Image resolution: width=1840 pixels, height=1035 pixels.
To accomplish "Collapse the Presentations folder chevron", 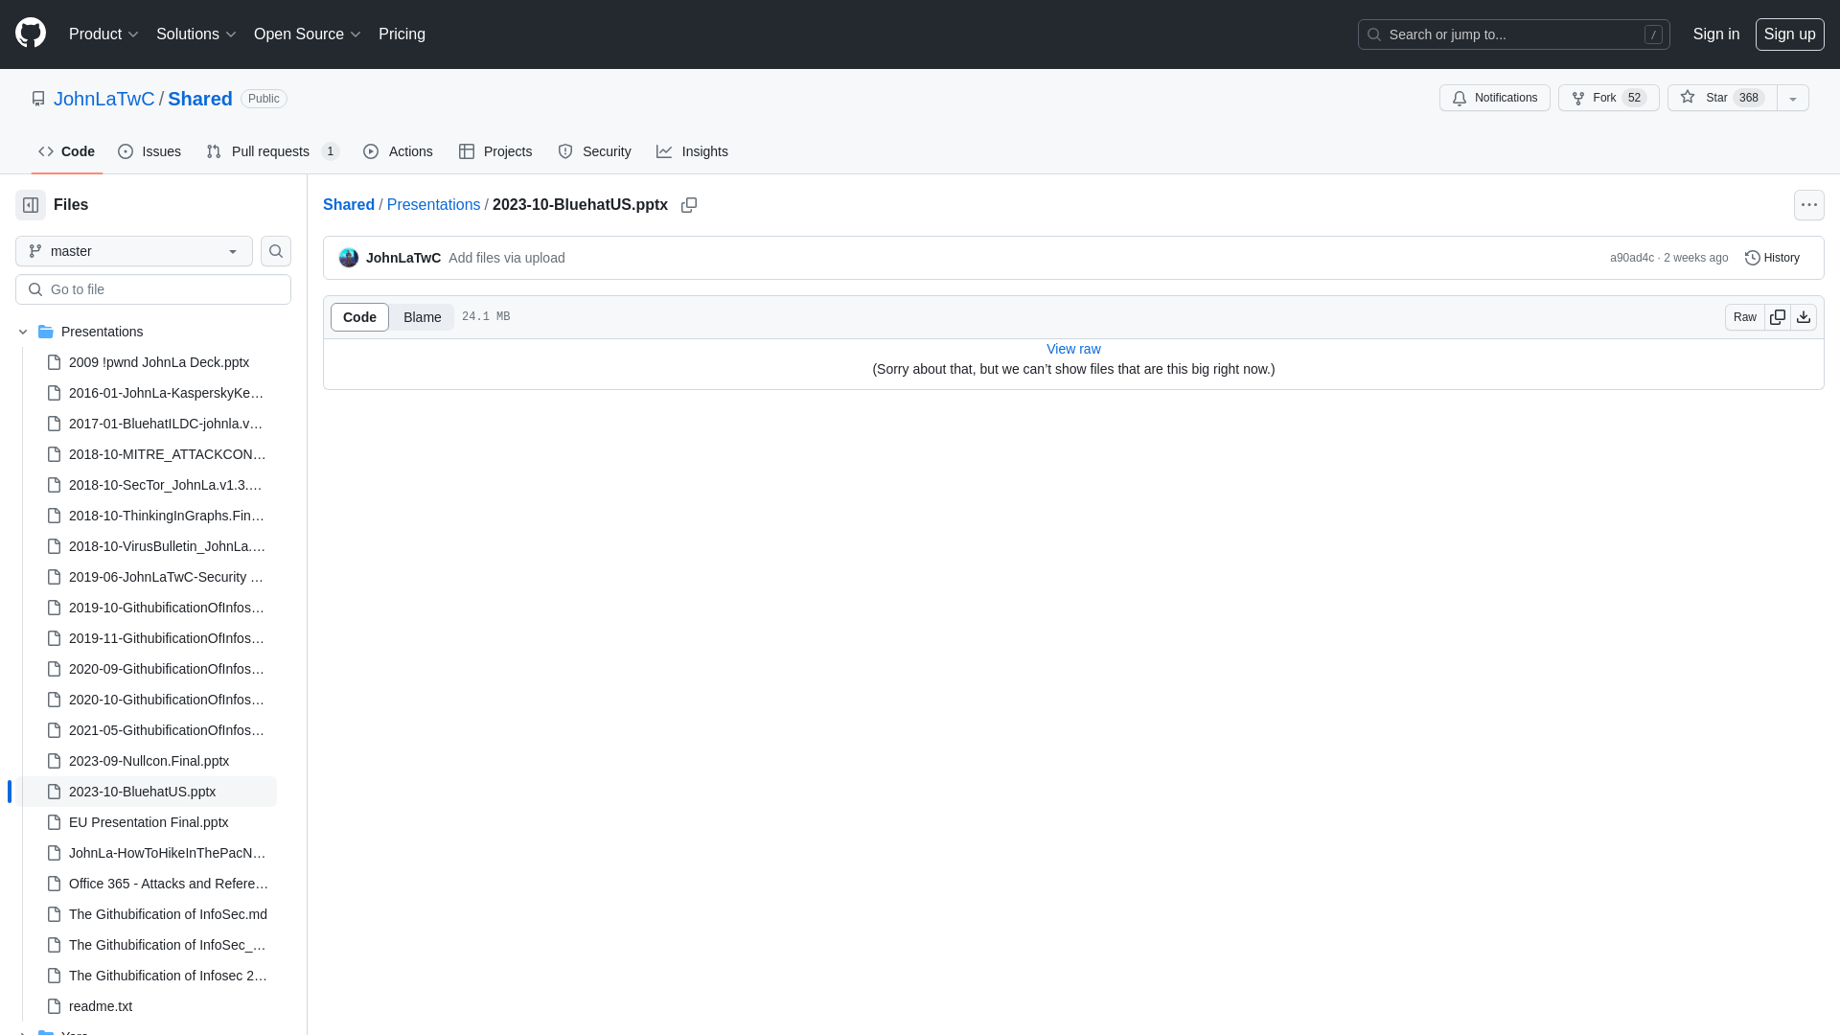I will (x=23, y=332).
